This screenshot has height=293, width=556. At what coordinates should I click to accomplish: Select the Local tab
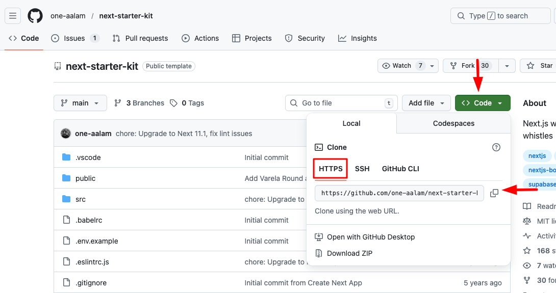click(x=351, y=123)
